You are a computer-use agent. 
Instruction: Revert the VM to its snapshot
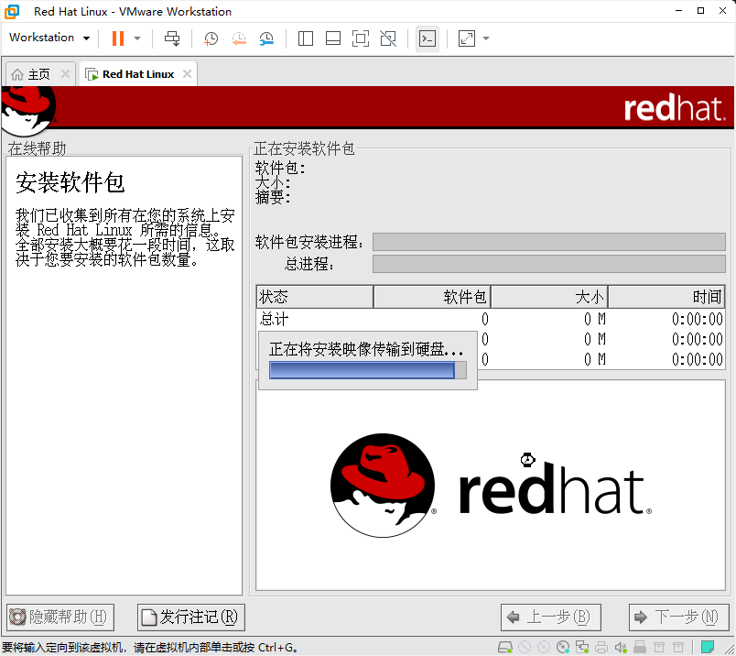pyautogui.click(x=238, y=38)
